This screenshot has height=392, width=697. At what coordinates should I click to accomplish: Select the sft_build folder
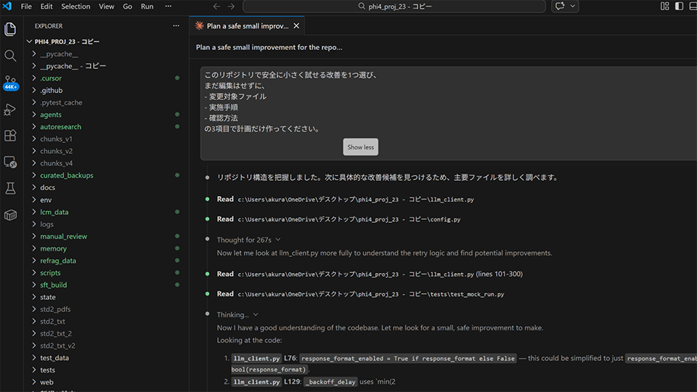point(53,285)
